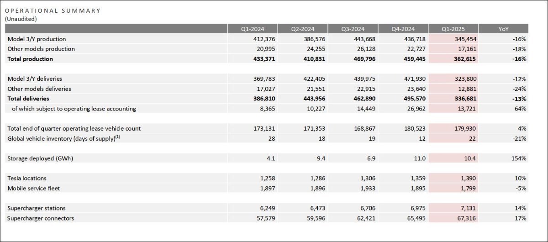Click the Q3-2024 column header
This screenshot has width=548, height=242.
pos(353,29)
